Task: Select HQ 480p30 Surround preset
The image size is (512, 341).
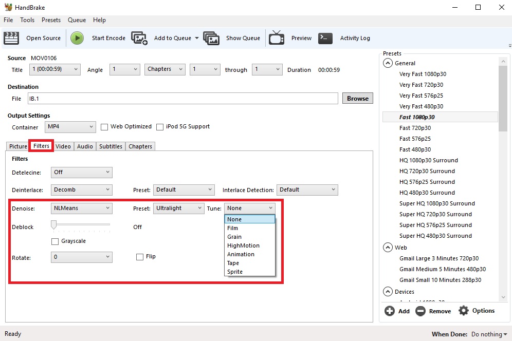Action: click(x=427, y=193)
